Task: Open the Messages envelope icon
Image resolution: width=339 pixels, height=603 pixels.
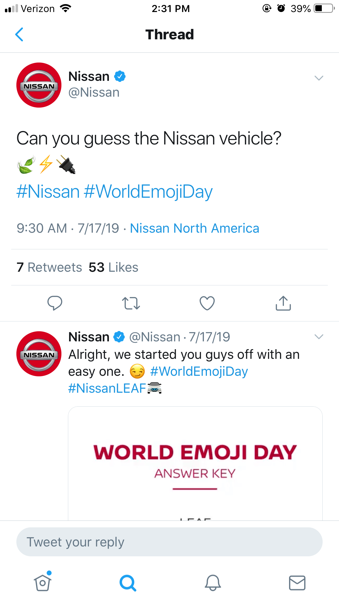Action: click(x=297, y=583)
